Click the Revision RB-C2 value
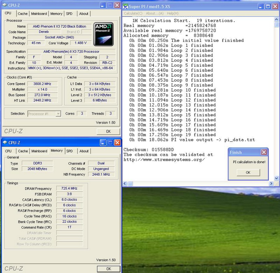The width and height of the screenshot is (280, 273). pos(107,63)
